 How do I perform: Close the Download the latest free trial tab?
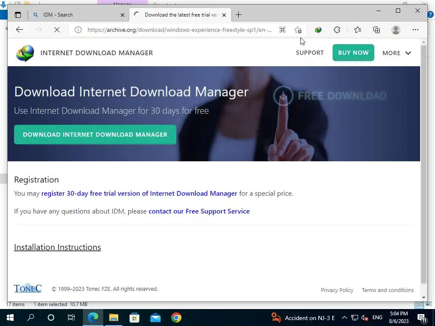(224, 15)
